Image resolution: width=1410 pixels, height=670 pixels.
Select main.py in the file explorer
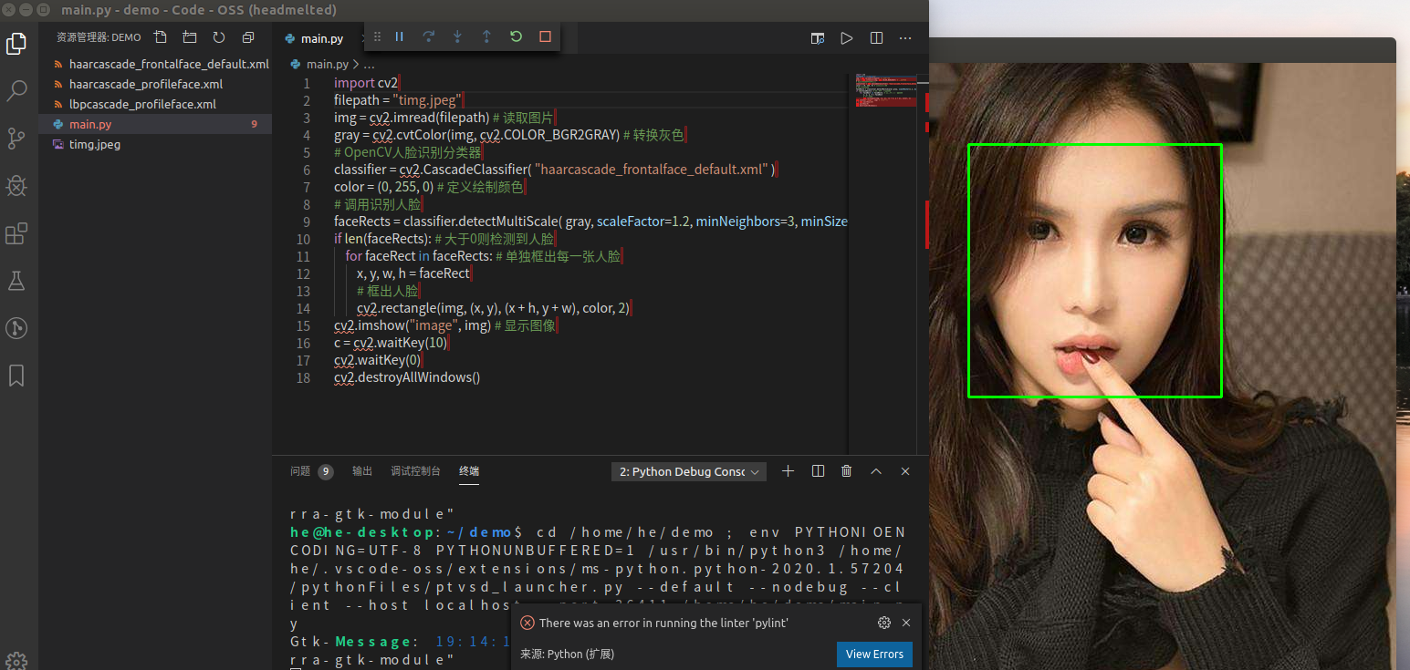(x=155, y=124)
